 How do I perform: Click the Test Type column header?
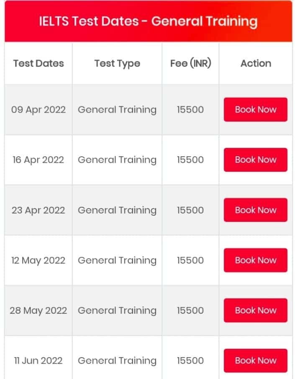pos(117,63)
